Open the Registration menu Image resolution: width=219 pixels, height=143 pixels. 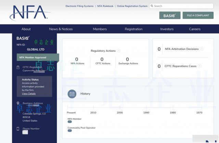133,29
